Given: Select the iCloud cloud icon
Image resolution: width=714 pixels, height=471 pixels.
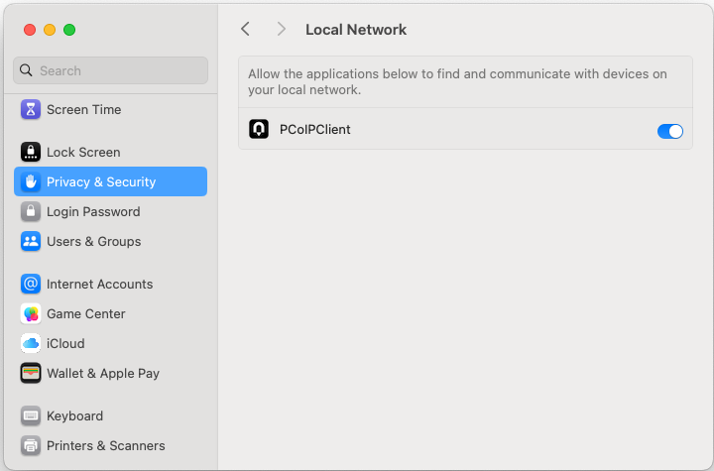Looking at the screenshot, I should point(31,343).
